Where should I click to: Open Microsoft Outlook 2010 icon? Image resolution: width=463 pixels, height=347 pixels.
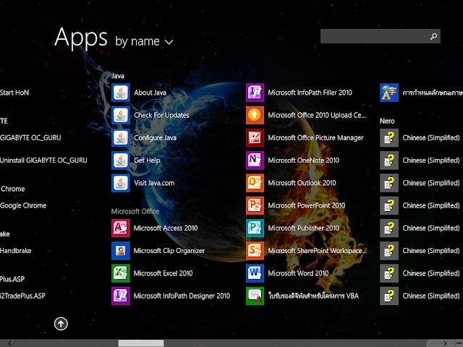(255, 183)
